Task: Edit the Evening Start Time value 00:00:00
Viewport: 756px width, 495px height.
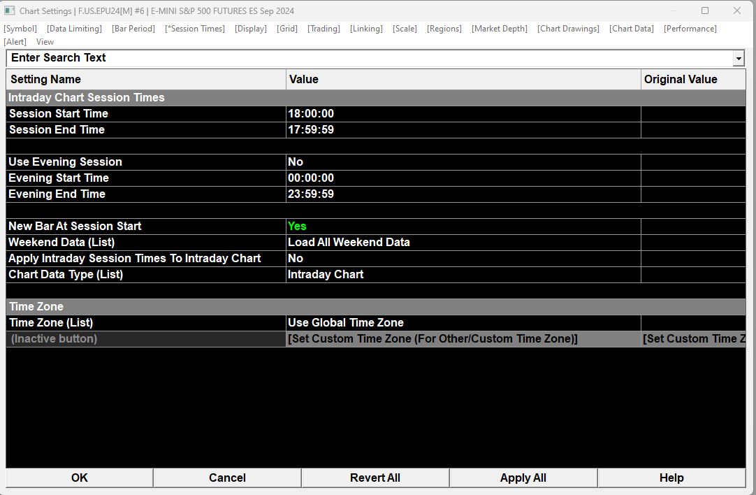Action: coord(463,178)
